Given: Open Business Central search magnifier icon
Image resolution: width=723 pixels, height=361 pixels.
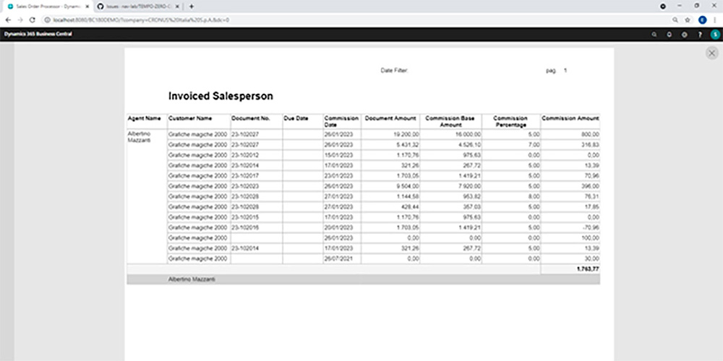Looking at the screenshot, I should (x=654, y=34).
